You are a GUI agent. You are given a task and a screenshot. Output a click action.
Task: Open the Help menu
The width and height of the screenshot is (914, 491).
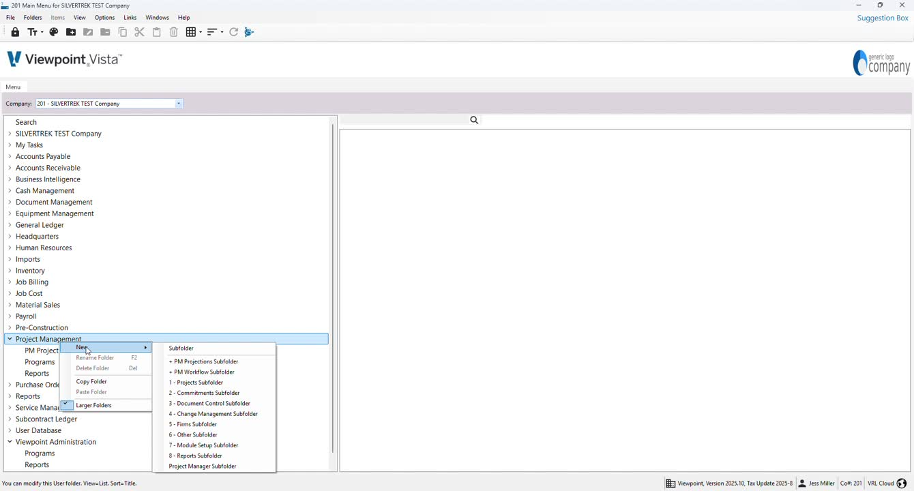[x=184, y=18]
